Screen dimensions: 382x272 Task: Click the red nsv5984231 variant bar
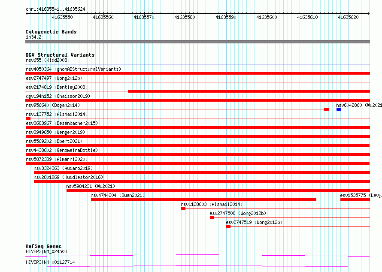point(218,190)
